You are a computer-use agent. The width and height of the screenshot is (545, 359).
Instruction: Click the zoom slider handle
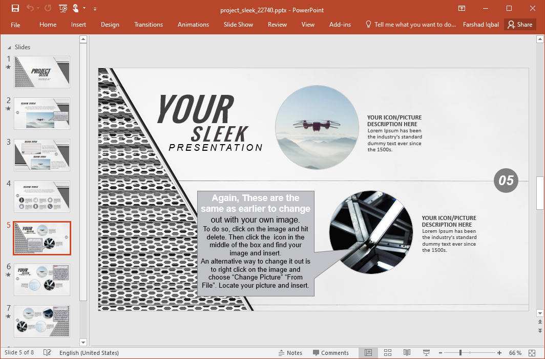pos(460,353)
